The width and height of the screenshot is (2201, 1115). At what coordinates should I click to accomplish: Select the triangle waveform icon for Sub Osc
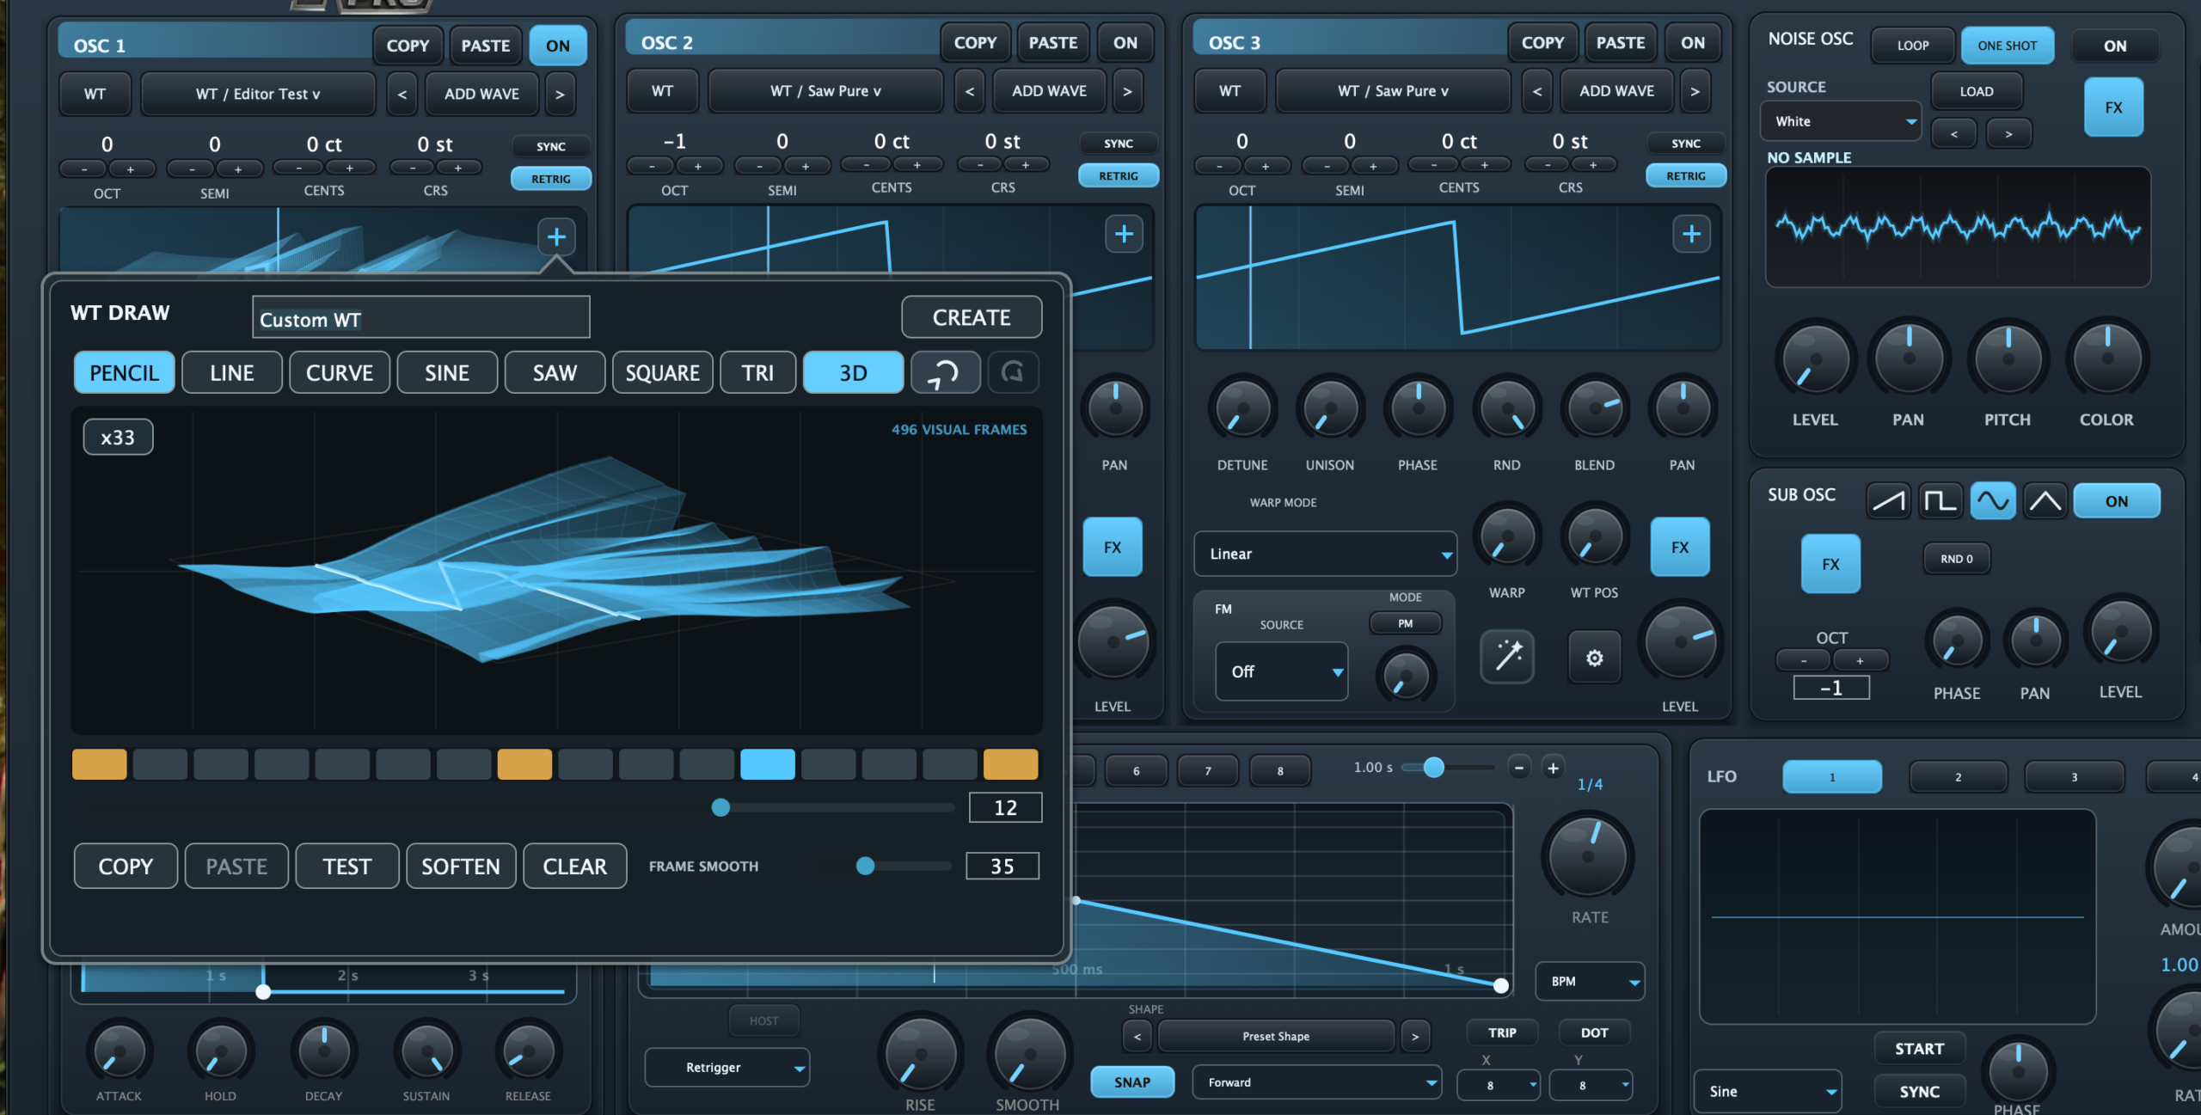coord(2045,500)
